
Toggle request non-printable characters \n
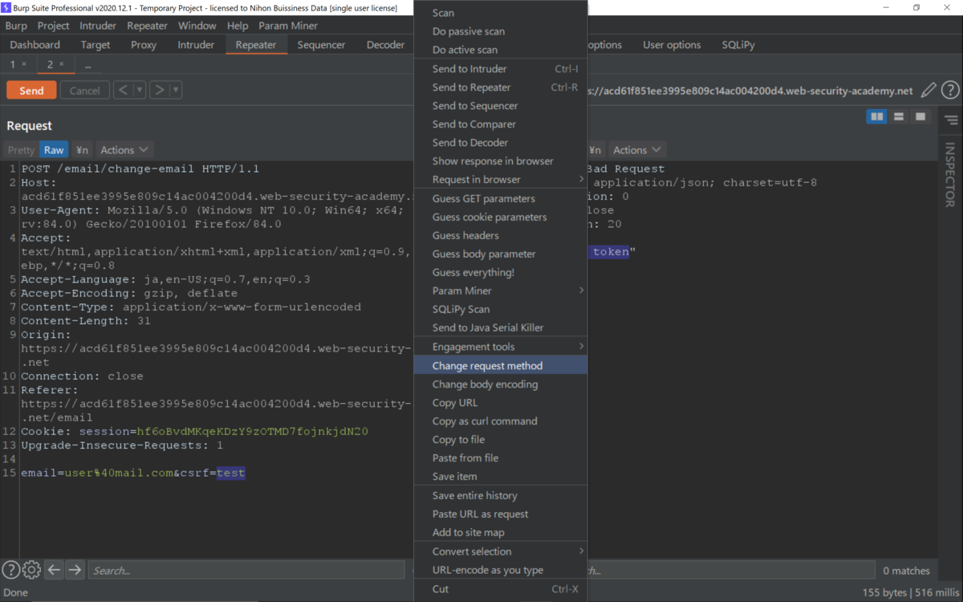point(82,150)
